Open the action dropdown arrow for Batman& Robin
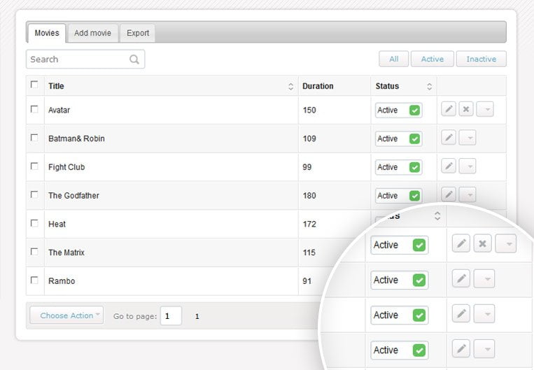The width and height of the screenshot is (534, 370). pos(468,138)
